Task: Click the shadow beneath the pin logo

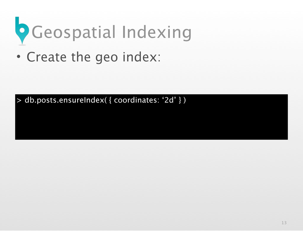Action: tap(22, 45)
